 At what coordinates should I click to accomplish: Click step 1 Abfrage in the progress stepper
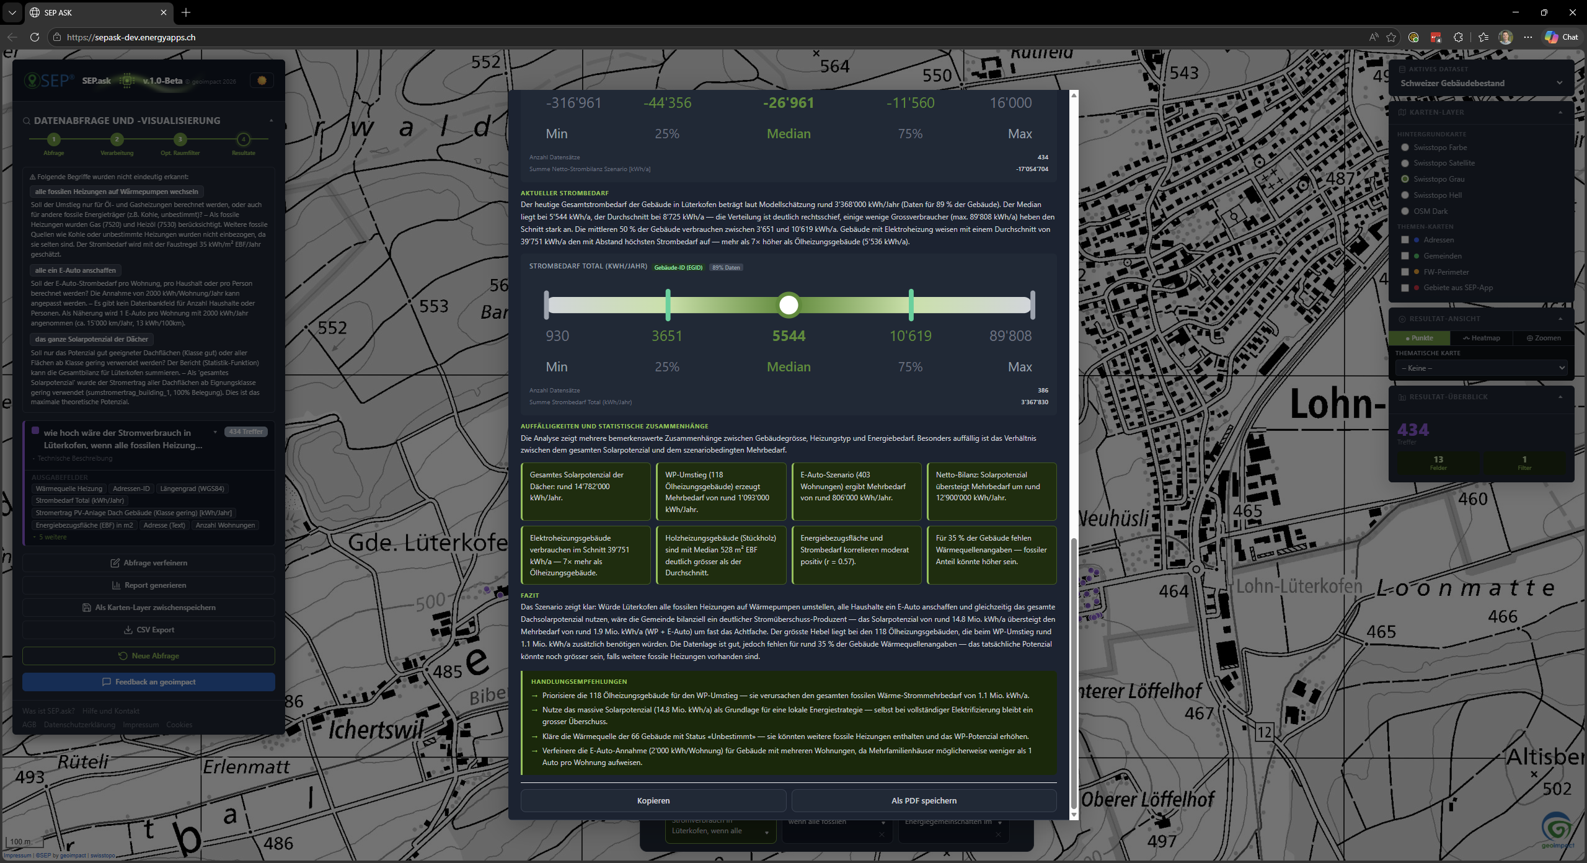[x=54, y=139]
